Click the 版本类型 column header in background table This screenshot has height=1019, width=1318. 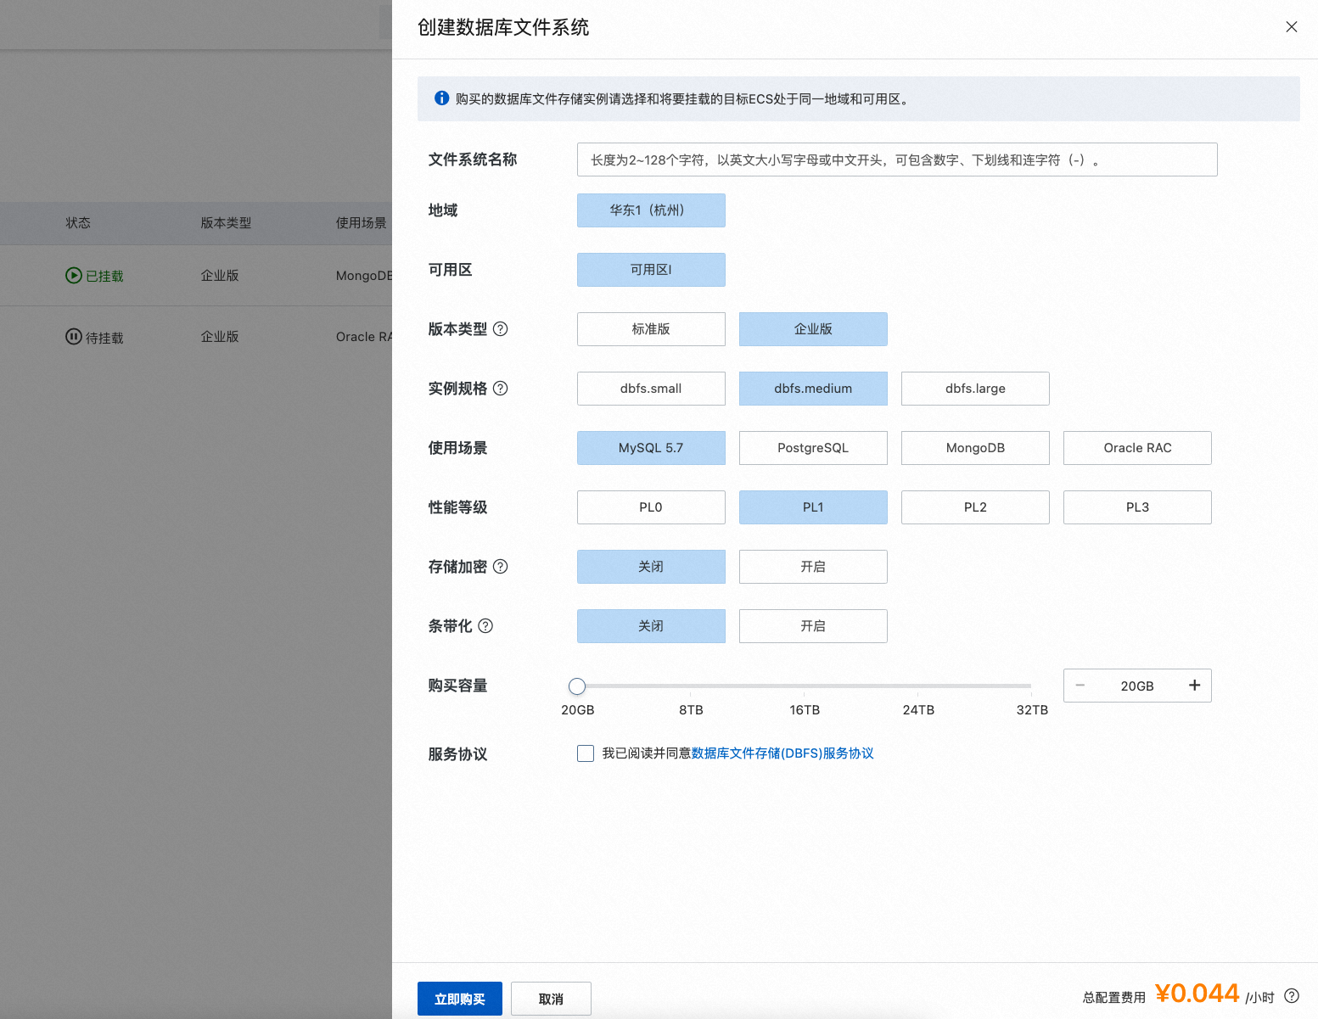point(226,223)
